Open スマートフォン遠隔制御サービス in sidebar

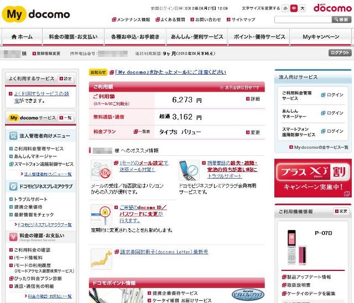tap(41, 164)
